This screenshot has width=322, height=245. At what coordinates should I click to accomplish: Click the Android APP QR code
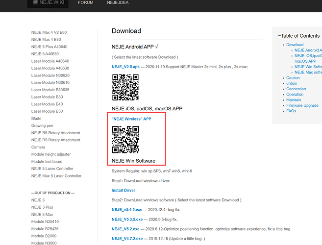pyautogui.click(x=125, y=87)
